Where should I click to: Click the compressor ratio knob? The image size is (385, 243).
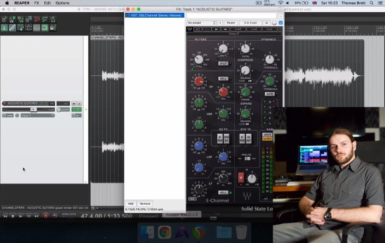[x=245, y=49]
